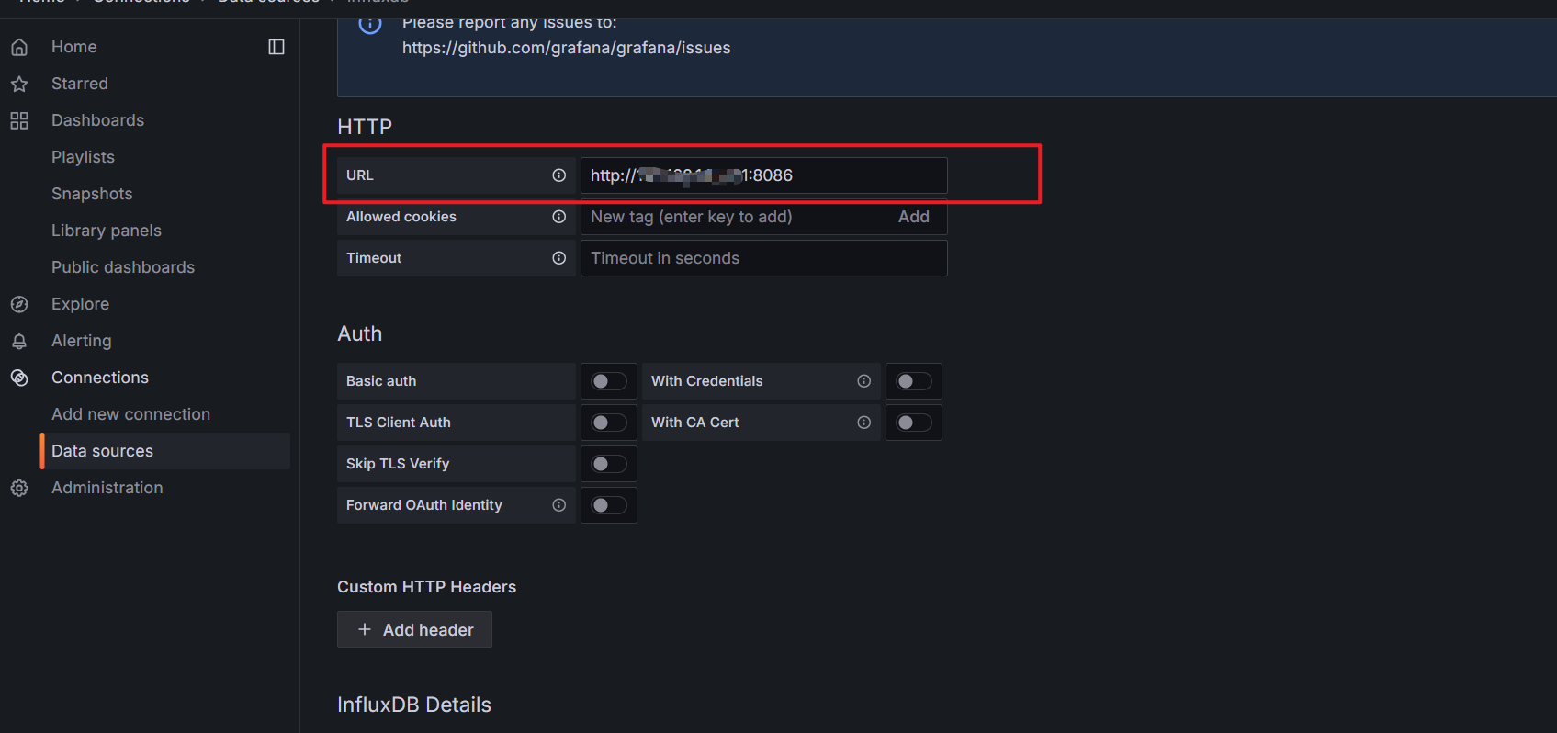Open Data sources in sidebar

[x=102, y=451]
